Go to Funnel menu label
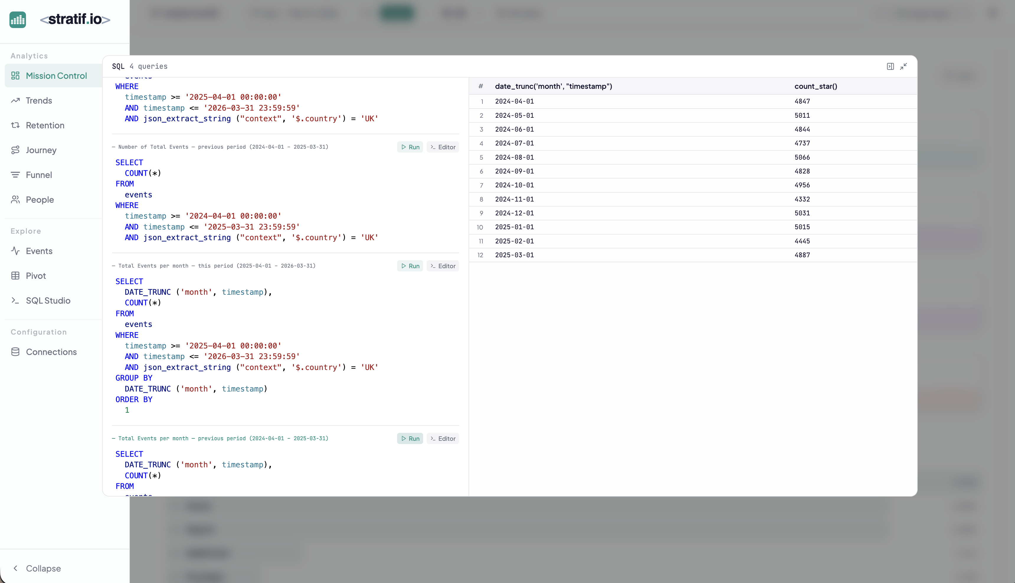1015x583 pixels. [39, 175]
